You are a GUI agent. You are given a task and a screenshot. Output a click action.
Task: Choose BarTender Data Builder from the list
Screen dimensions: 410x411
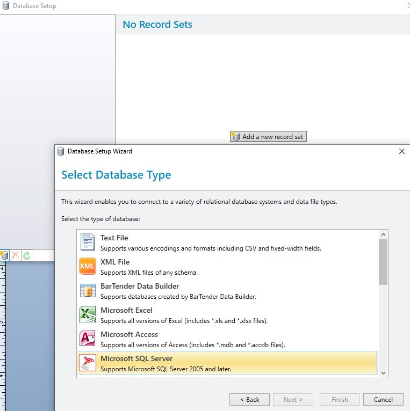(227, 291)
